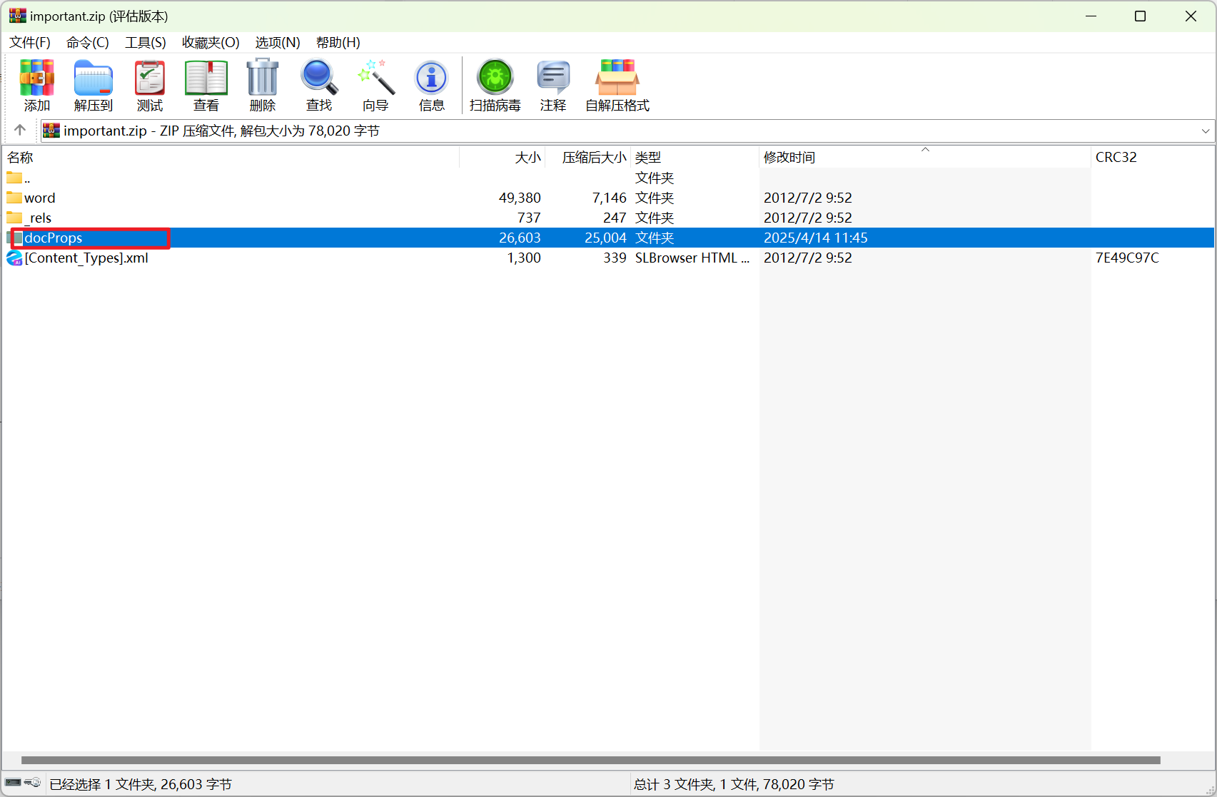The image size is (1217, 797).
Task: Open the 命令(C) menu
Action: 88,42
